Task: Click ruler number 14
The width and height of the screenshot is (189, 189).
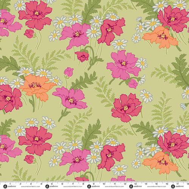Action: 146,184
